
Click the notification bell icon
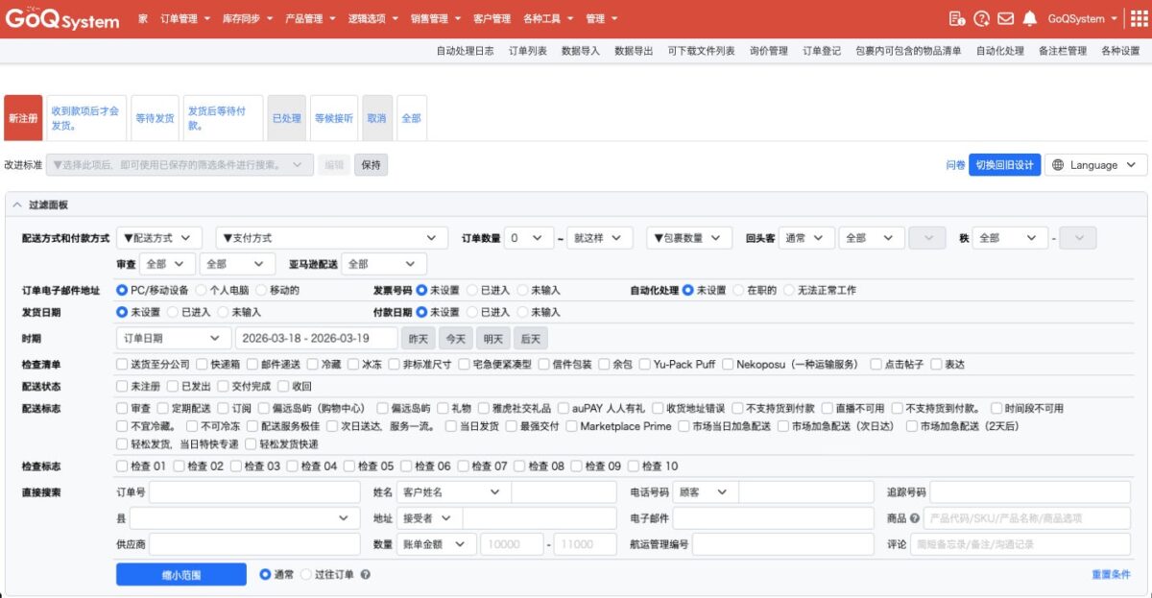[x=1029, y=18]
